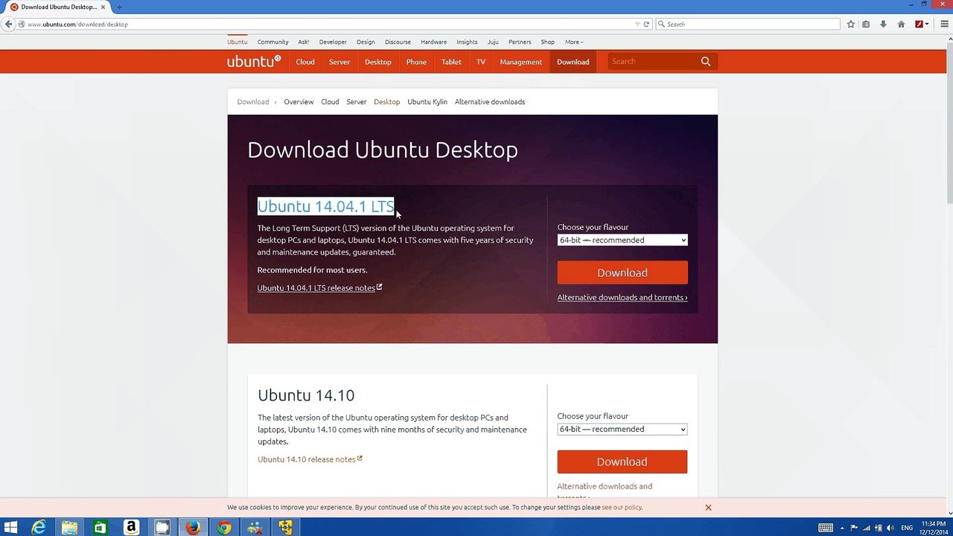The image size is (953, 536).
Task: Open the Server section in orange nav
Action: click(x=340, y=62)
